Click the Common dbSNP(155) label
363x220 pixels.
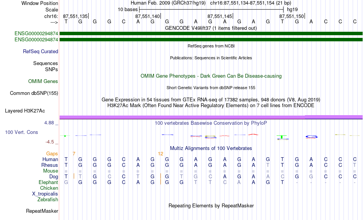point(34,93)
